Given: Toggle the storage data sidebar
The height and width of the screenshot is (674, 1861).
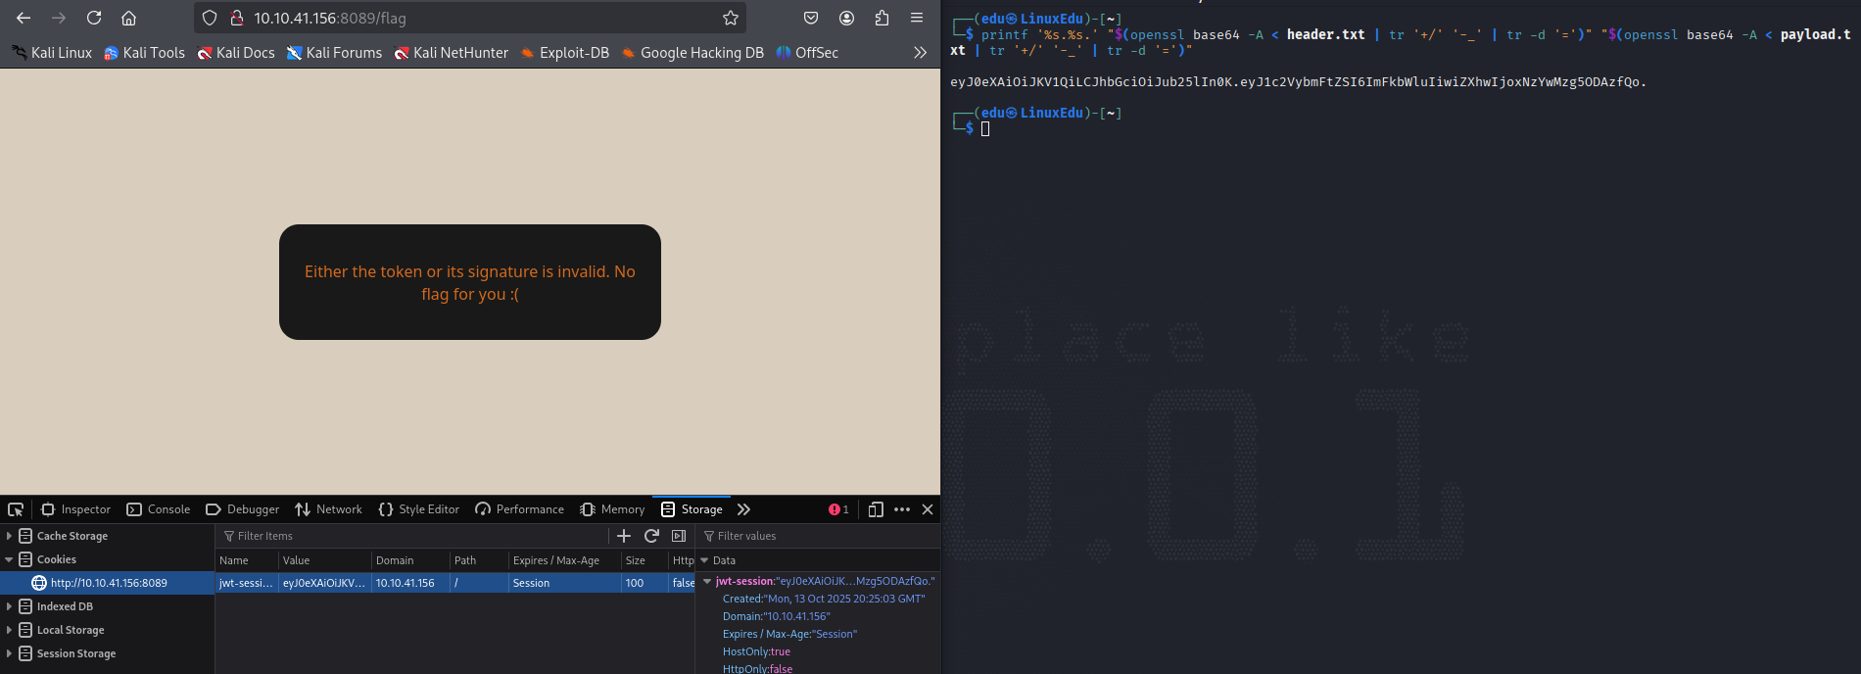Looking at the screenshot, I should click(x=679, y=536).
